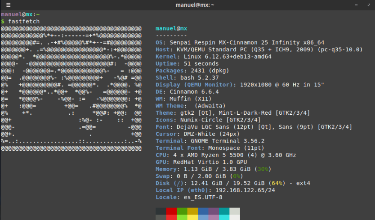The width and height of the screenshot is (375, 220).
Task: Click the cyan manuel@mx header in output
Action: (171, 28)
